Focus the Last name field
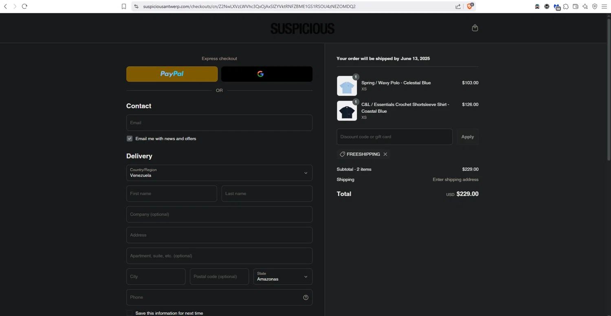This screenshot has width=611, height=316. tap(267, 193)
